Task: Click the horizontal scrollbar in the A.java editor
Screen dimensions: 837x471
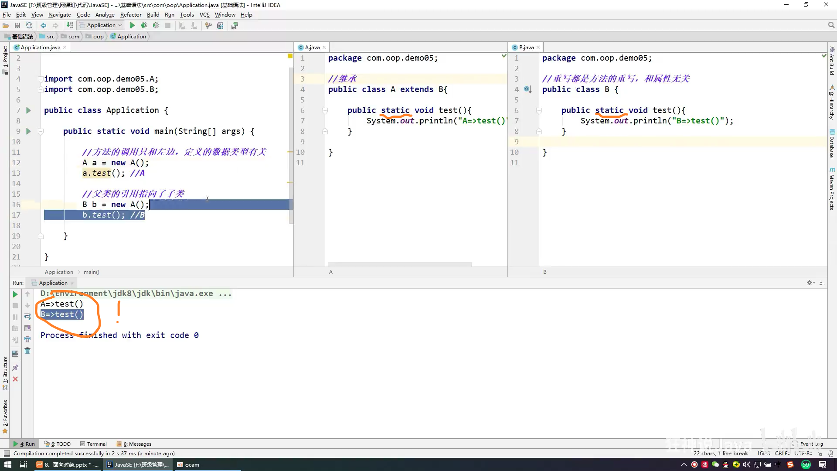Action: 399,264
